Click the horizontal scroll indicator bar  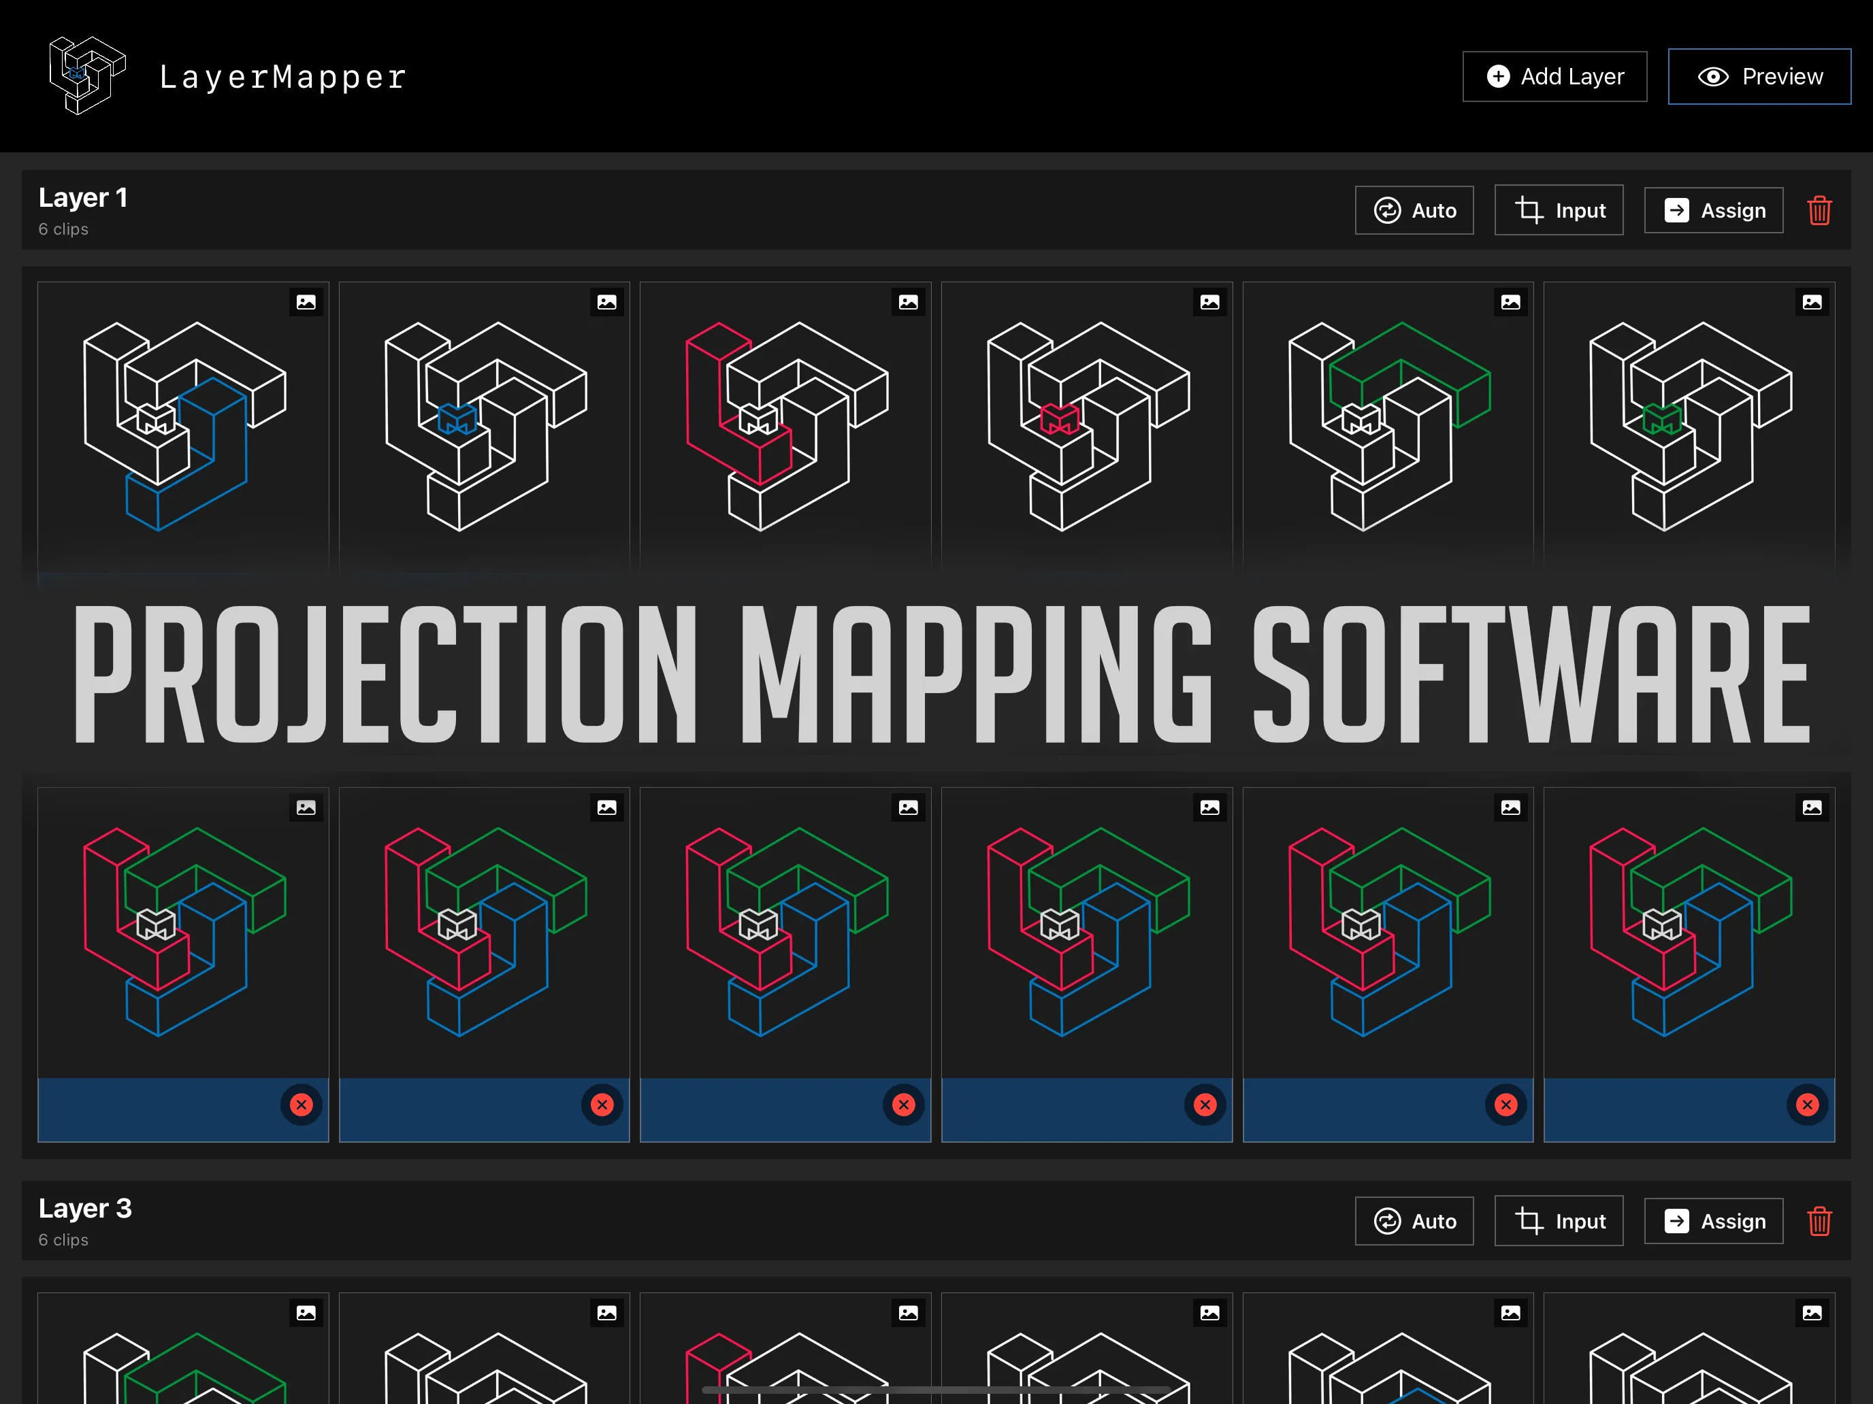coord(936,1390)
